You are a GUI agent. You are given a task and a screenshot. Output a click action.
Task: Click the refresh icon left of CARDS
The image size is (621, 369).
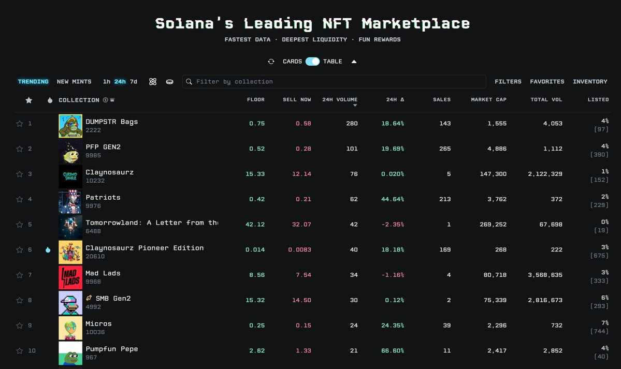tap(271, 62)
